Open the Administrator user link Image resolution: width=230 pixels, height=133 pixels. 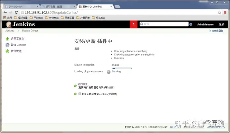pos(206,24)
